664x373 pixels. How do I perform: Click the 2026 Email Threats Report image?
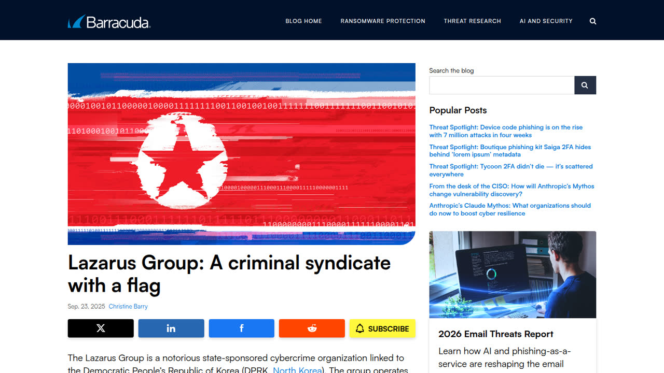(513, 275)
